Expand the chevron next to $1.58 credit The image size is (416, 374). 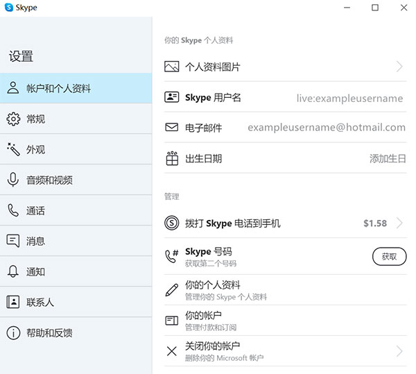(x=399, y=223)
